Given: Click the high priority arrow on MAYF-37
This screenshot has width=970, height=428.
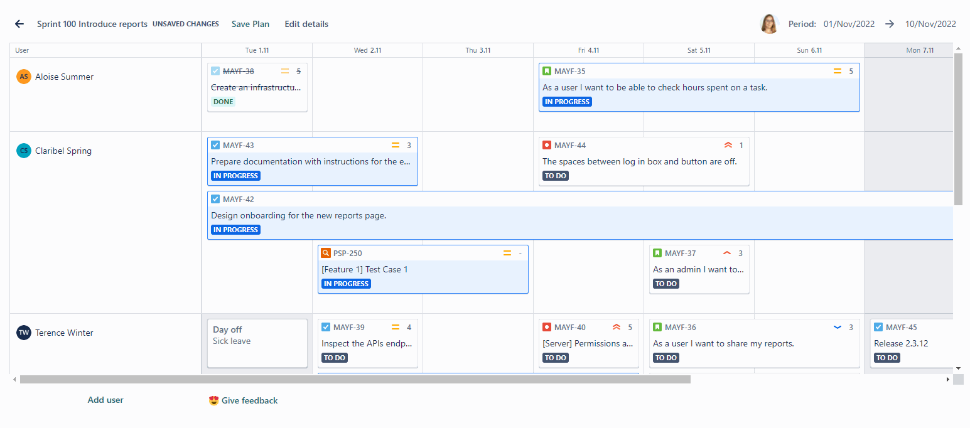Looking at the screenshot, I should pos(727,254).
